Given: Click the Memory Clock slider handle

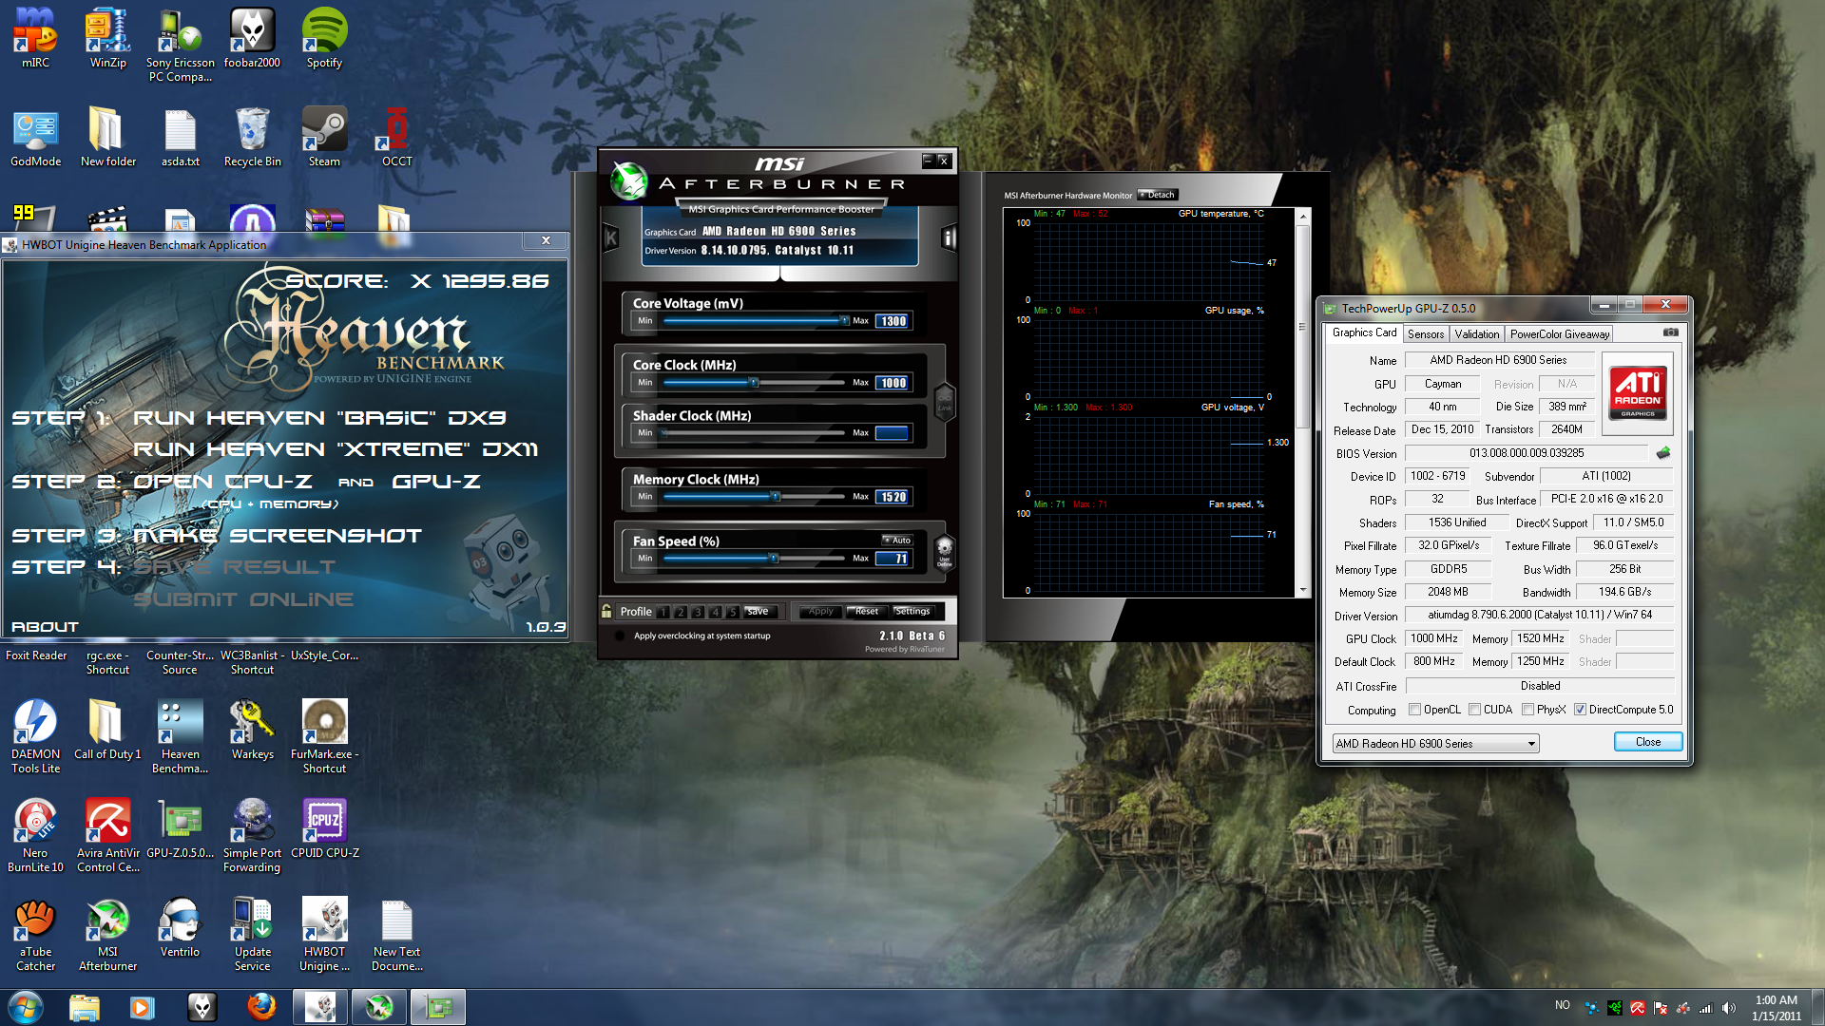Looking at the screenshot, I should pos(776,497).
